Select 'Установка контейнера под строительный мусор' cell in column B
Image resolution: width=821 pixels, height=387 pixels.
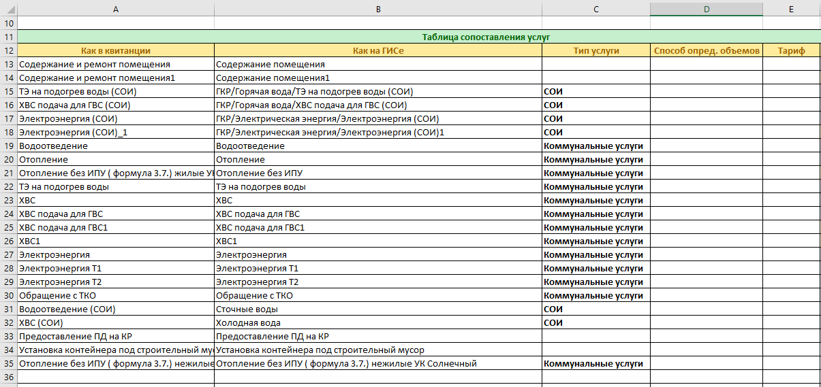tap(378, 350)
